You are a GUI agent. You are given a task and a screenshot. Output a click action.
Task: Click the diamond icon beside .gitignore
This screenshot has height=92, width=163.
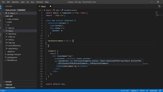pyautogui.click(x=6, y=52)
